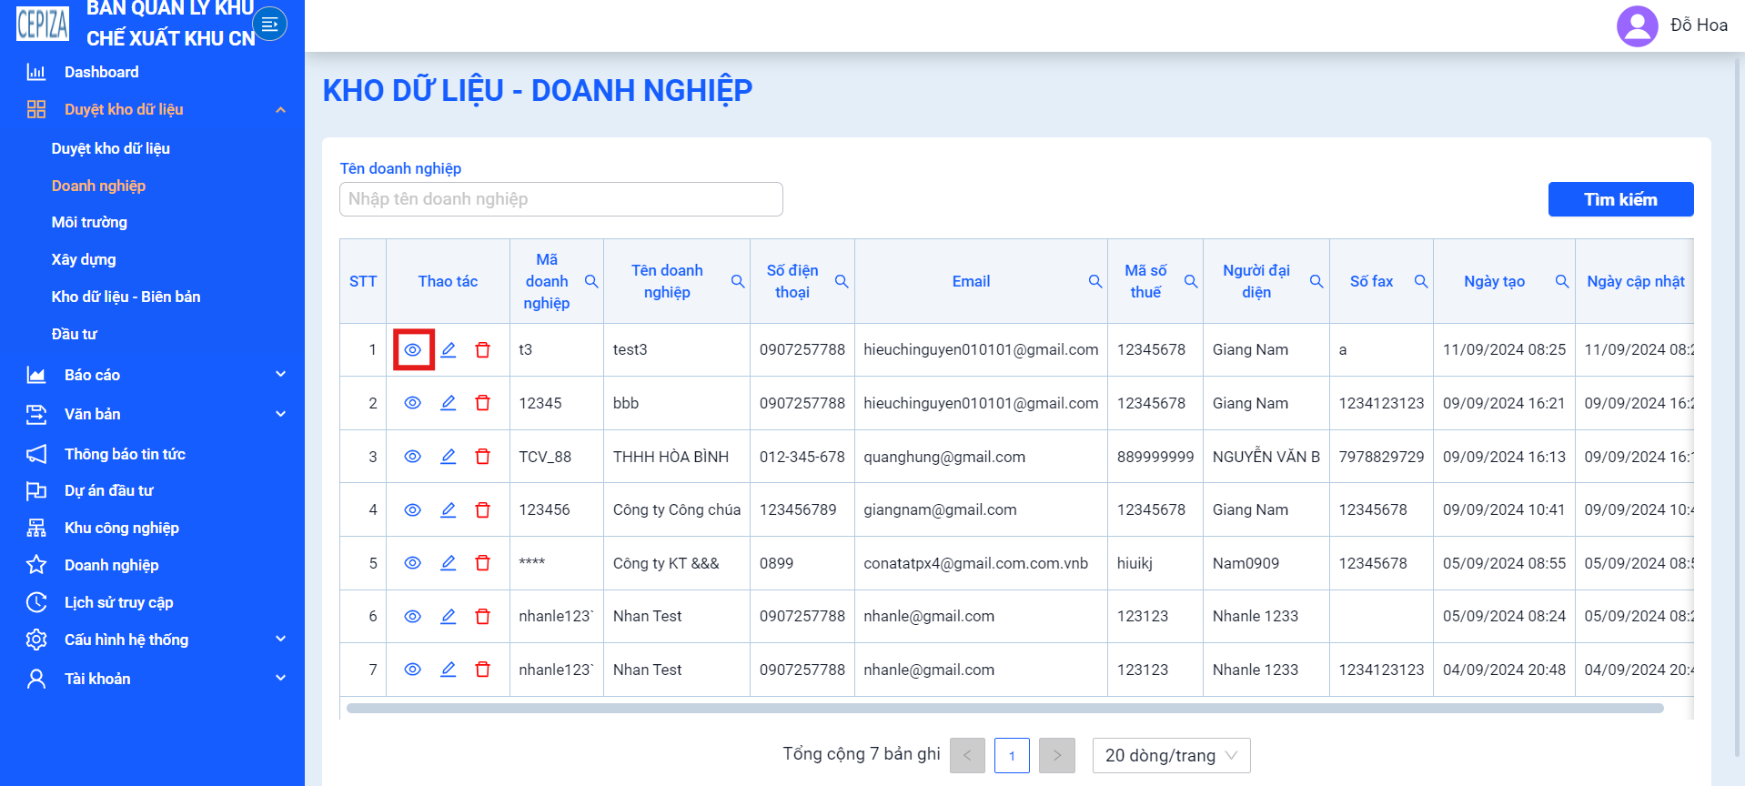Click eye icon for Công ty Công chúa

tap(413, 510)
